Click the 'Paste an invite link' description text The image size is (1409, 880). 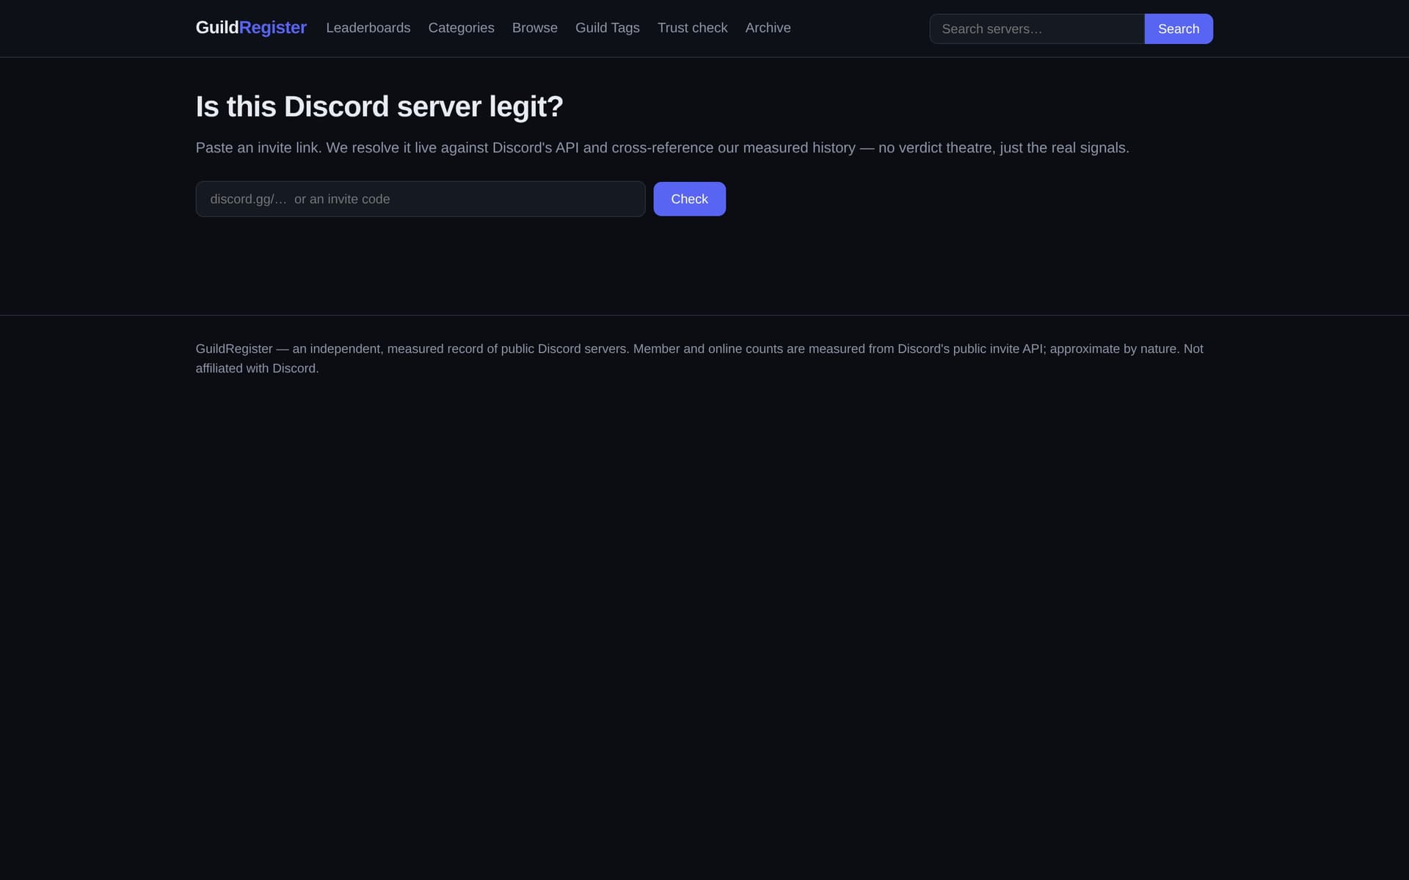662,147
